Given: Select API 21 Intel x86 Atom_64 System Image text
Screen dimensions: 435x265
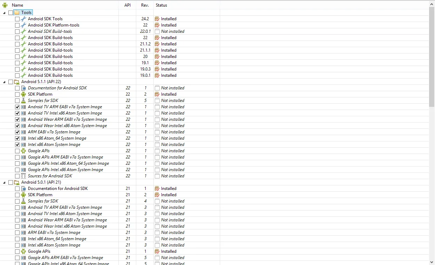Looking at the screenshot, I should [x=57, y=239].
